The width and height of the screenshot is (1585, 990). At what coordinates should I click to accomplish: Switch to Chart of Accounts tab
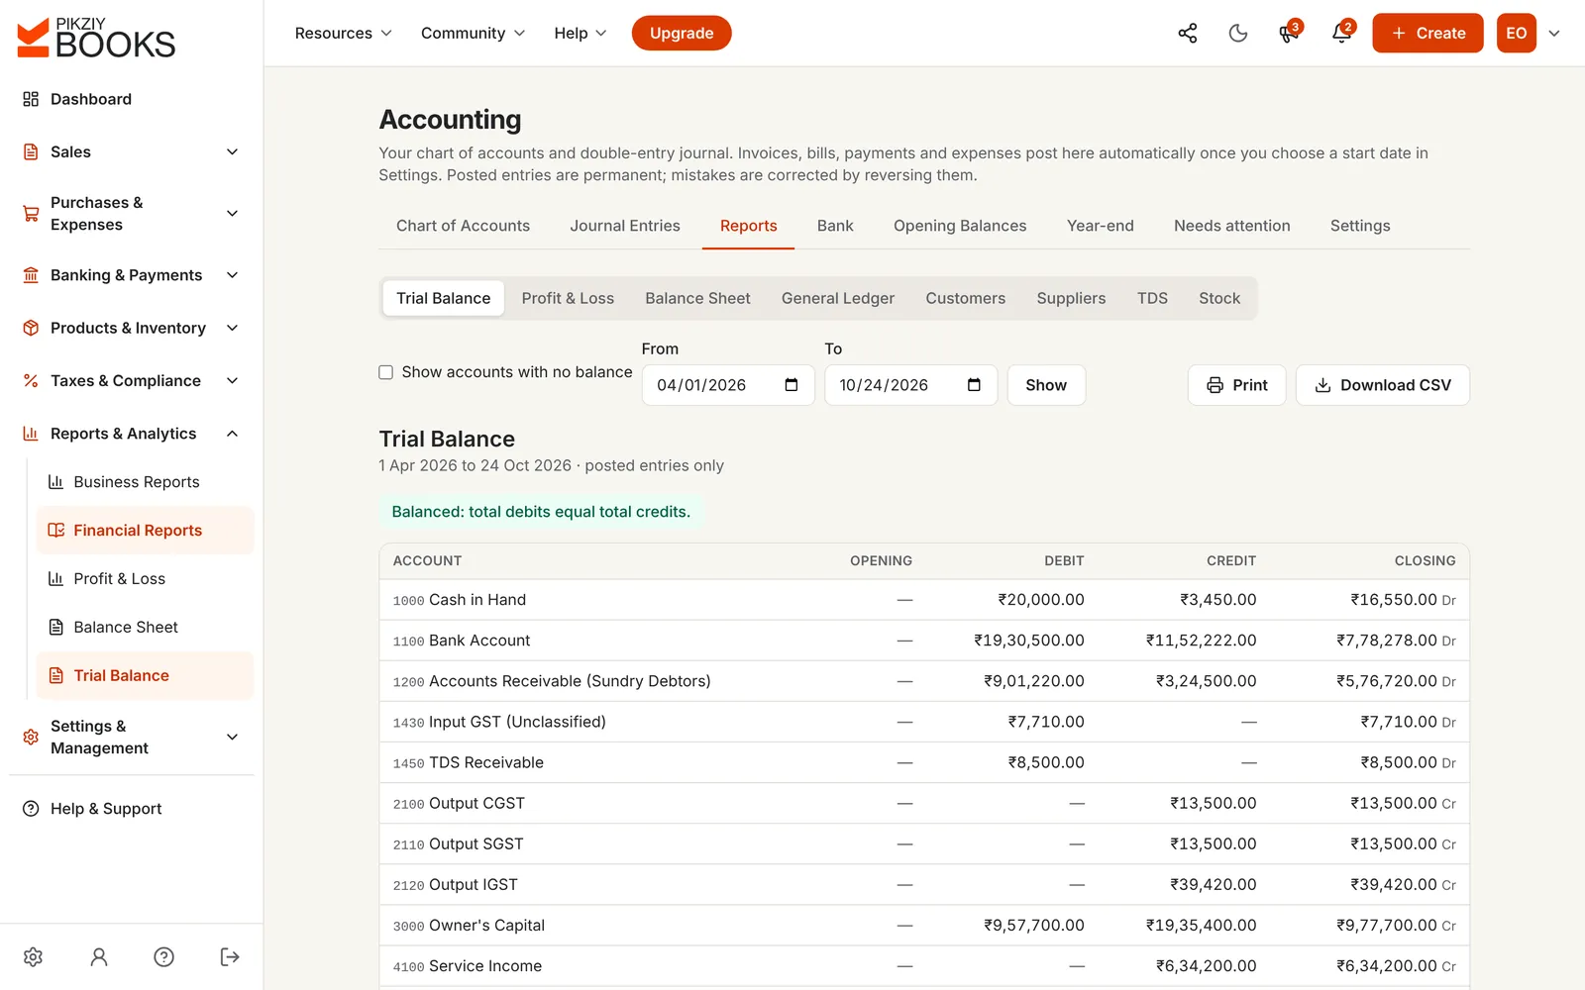(463, 226)
